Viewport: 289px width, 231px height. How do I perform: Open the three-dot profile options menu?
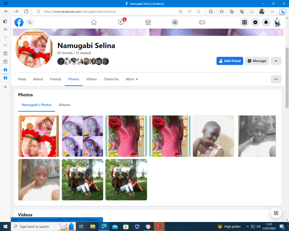(x=276, y=79)
